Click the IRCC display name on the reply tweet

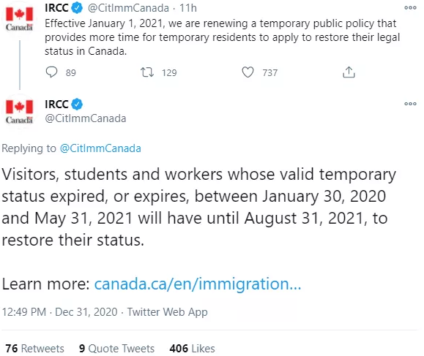[56, 105]
